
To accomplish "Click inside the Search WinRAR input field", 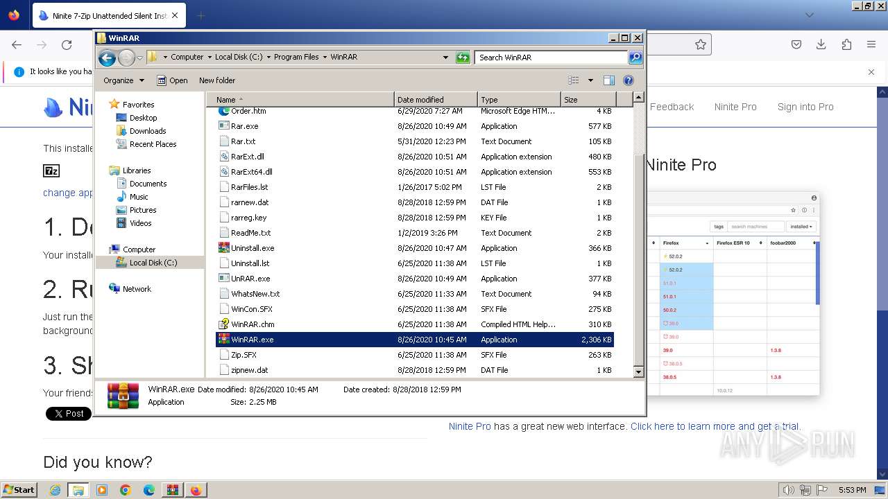I will tap(552, 58).
